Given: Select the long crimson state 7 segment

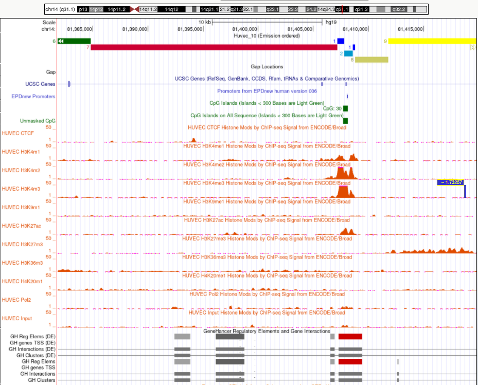Looking at the screenshot, I should [x=214, y=47].
